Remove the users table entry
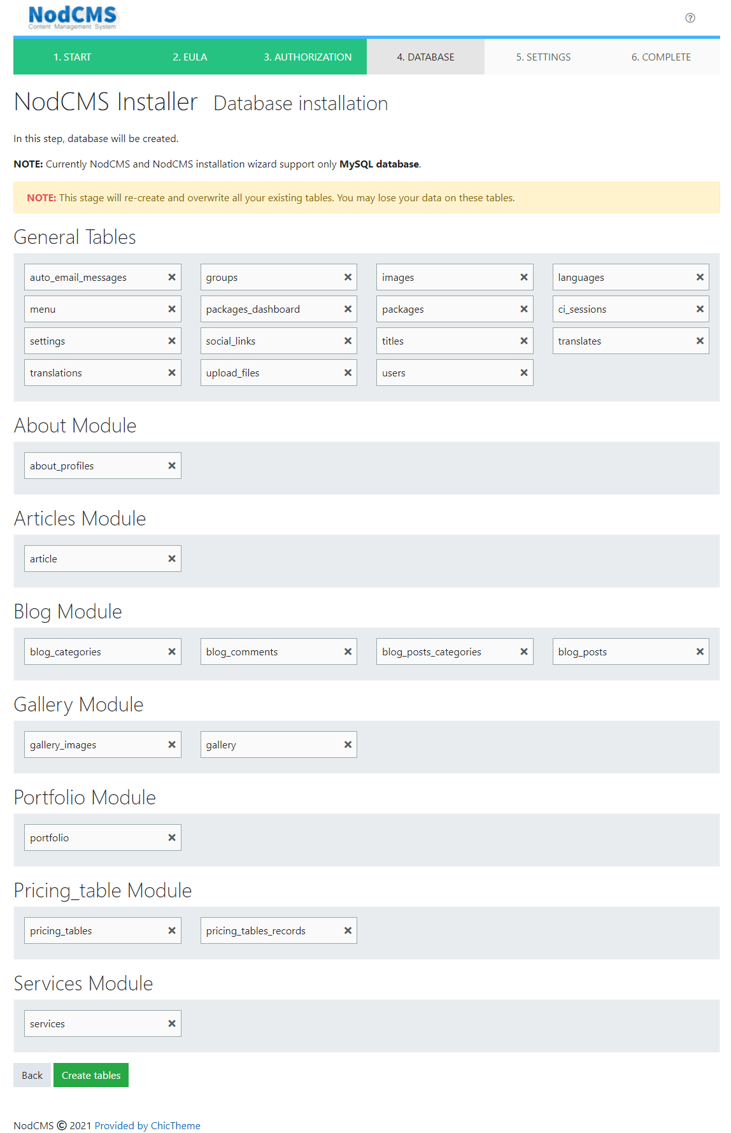 click(x=523, y=373)
